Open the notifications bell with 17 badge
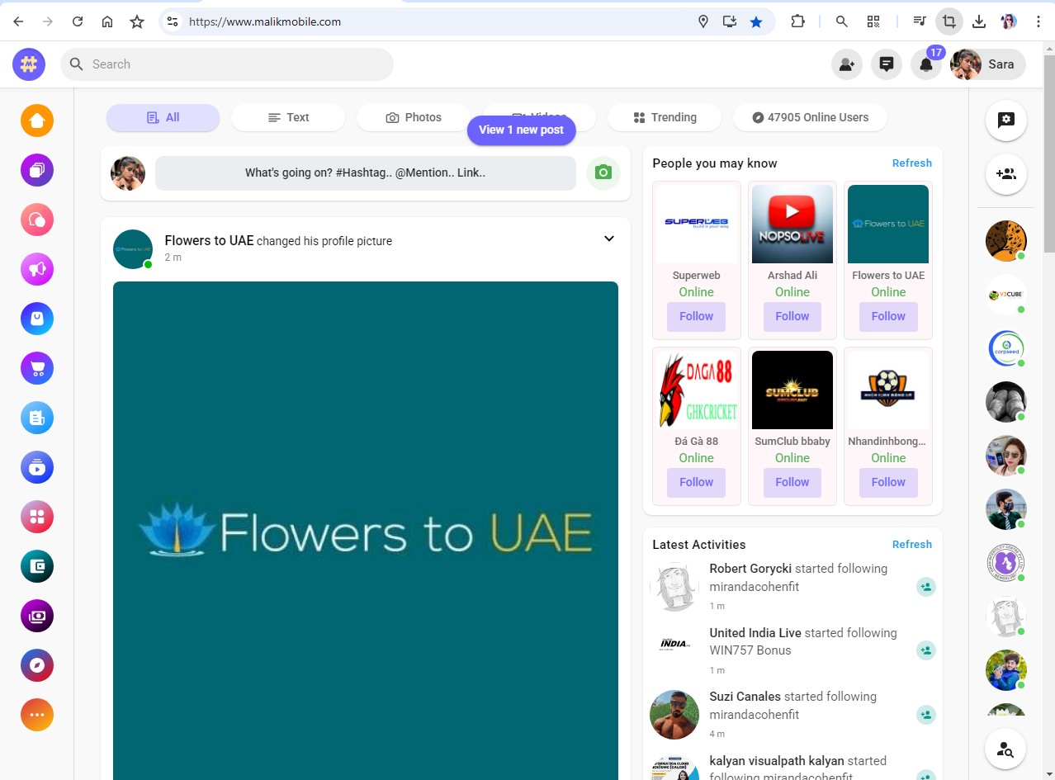Viewport: 1055px width, 780px height. click(926, 64)
